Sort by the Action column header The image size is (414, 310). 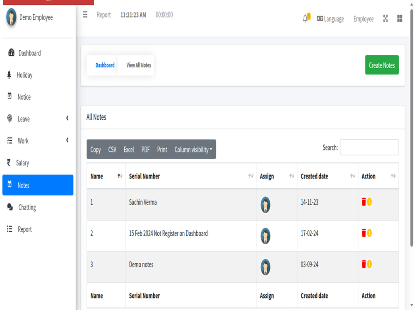378,176
